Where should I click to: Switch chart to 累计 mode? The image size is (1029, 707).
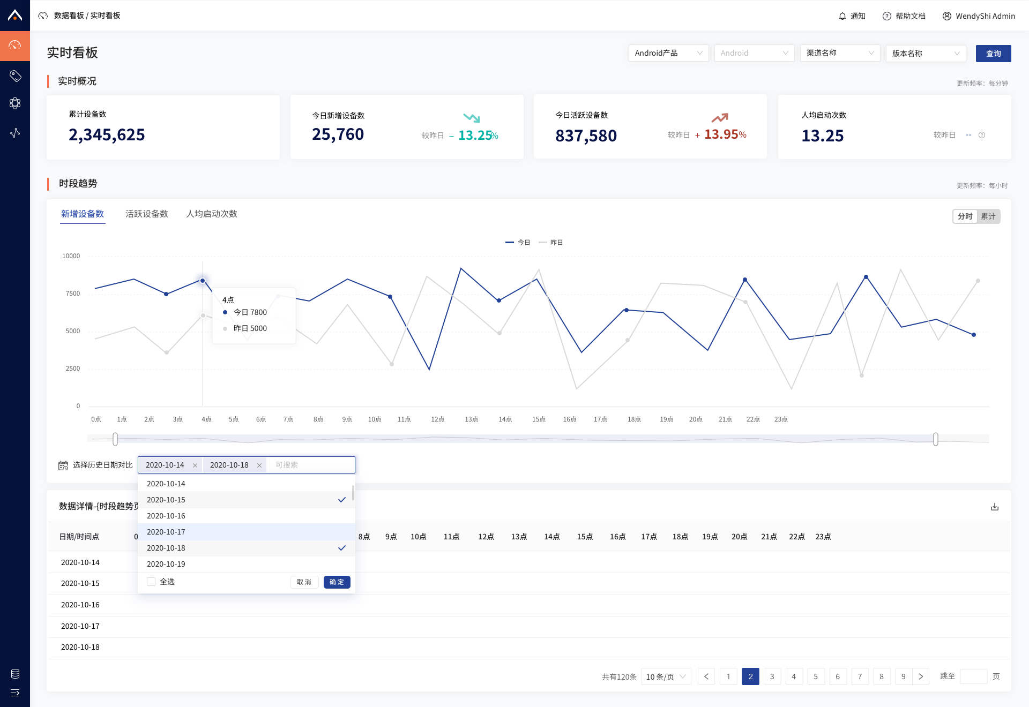point(988,216)
